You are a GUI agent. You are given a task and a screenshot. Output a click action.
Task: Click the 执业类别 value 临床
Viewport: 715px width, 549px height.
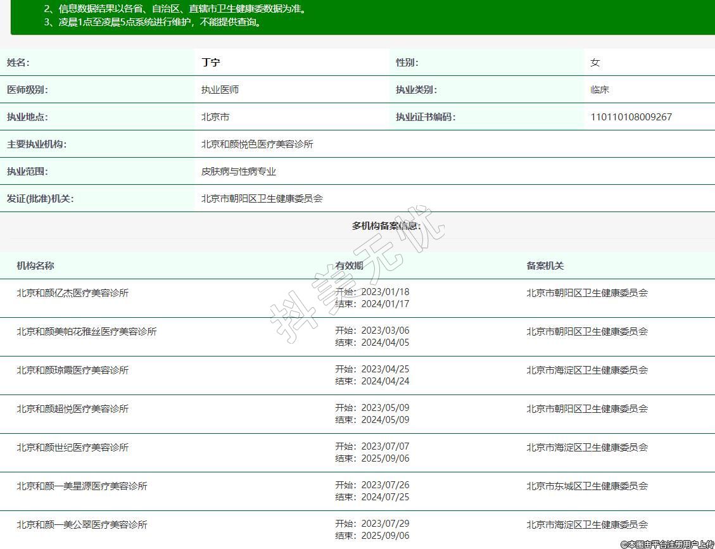click(600, 90)
